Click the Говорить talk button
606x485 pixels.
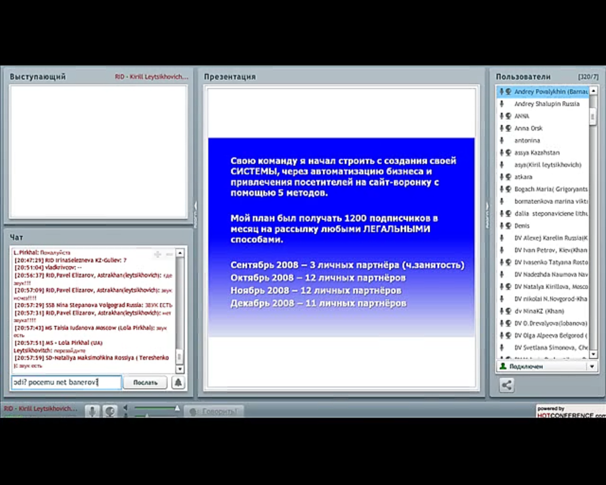(214, 411)
